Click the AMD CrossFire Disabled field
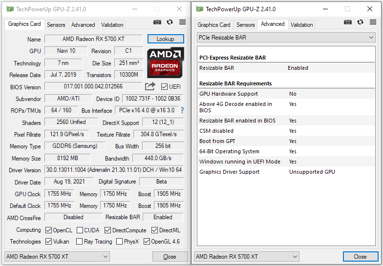 [x=73, y=217]
